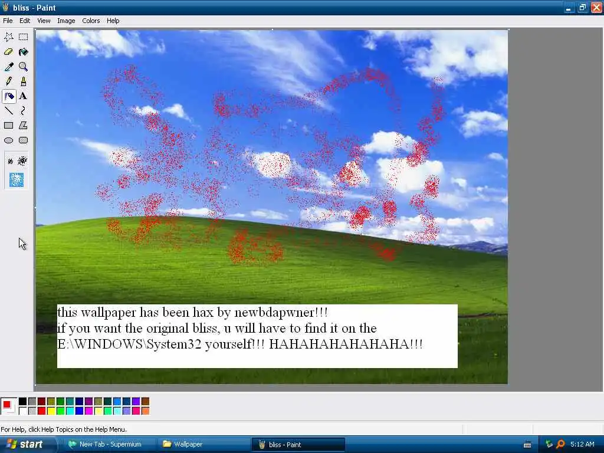Select the dark green color swatch
Viewport: 604px width, 453px height.
[x=61, y=402]
